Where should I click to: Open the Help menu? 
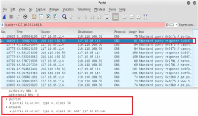122,9
